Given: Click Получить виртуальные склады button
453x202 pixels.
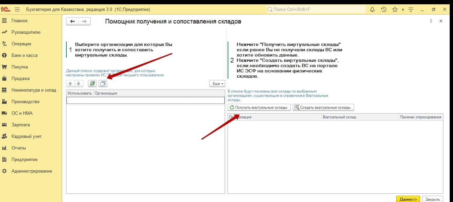Looking at the screenshot, I should (259, 107).
